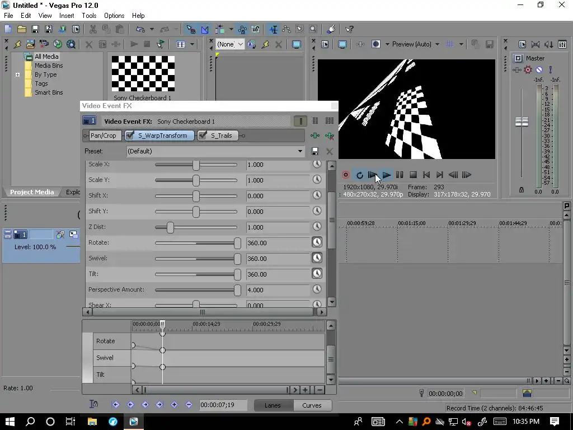Stop preview playback

tap(414, 175)
